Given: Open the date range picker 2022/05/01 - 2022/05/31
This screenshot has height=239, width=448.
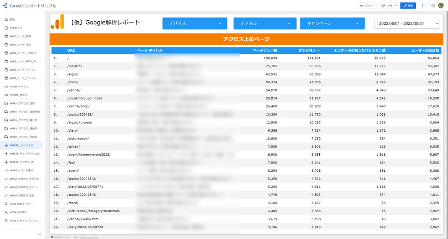Looking at the screenshot, I should [406, 23].
